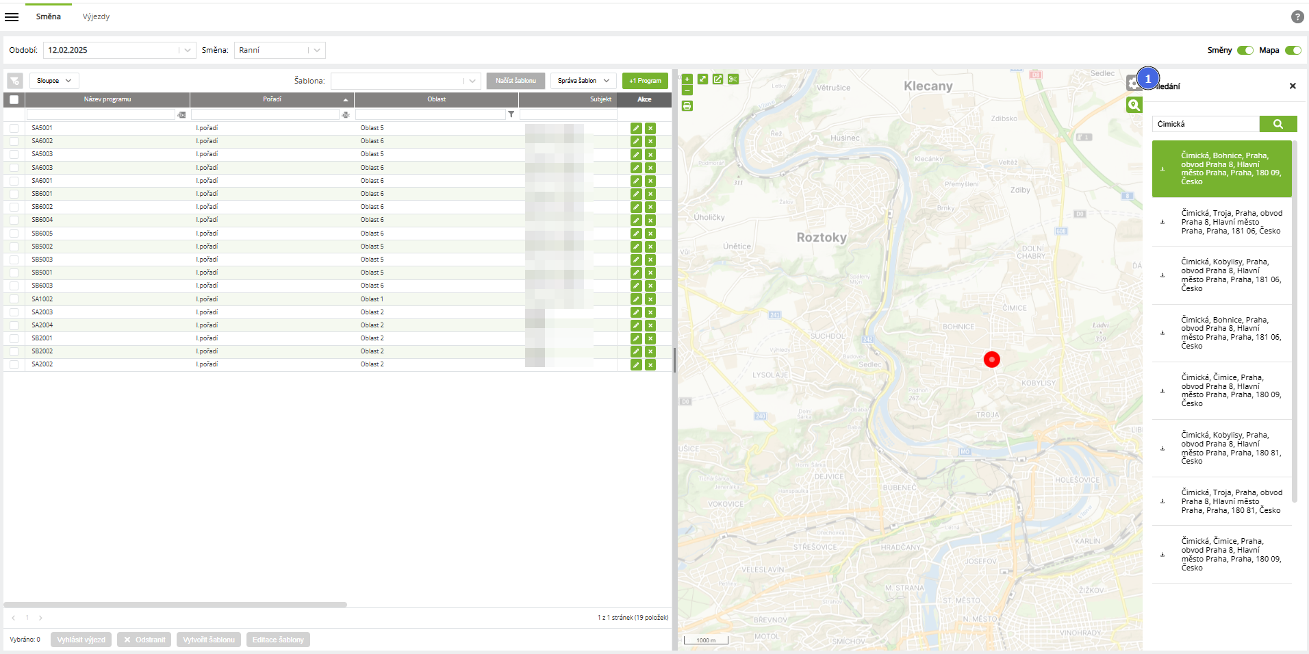The height and width of the screenshot is (654, 1309).
Task: Click delete X icon for SA6002 row
Action: 650,141
